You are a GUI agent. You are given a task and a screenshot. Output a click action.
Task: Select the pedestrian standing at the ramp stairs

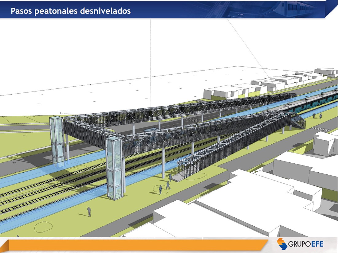(x=170, y=177)
